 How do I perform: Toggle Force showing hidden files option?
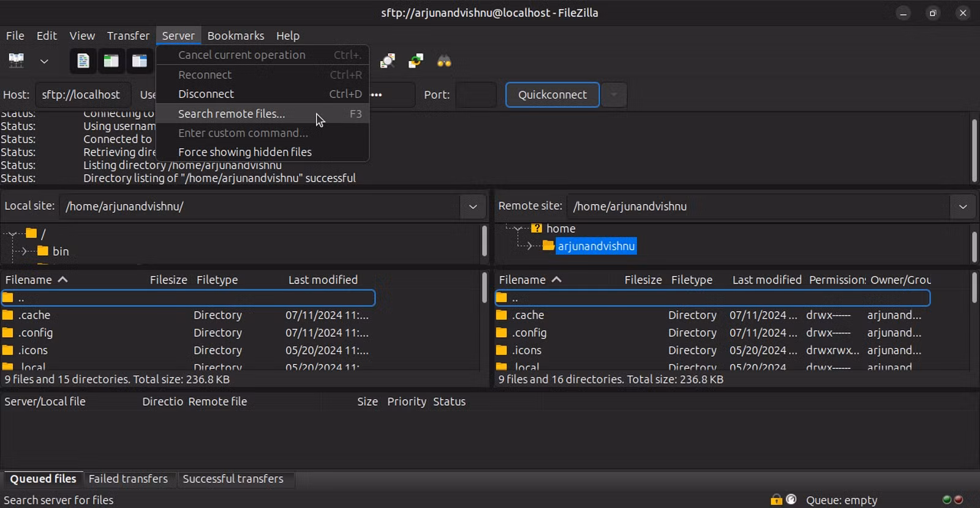tap(263, 152)
